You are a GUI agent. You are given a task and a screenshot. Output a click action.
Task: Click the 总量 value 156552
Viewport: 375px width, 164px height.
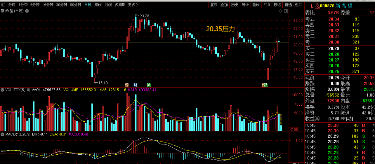(332, 95)
